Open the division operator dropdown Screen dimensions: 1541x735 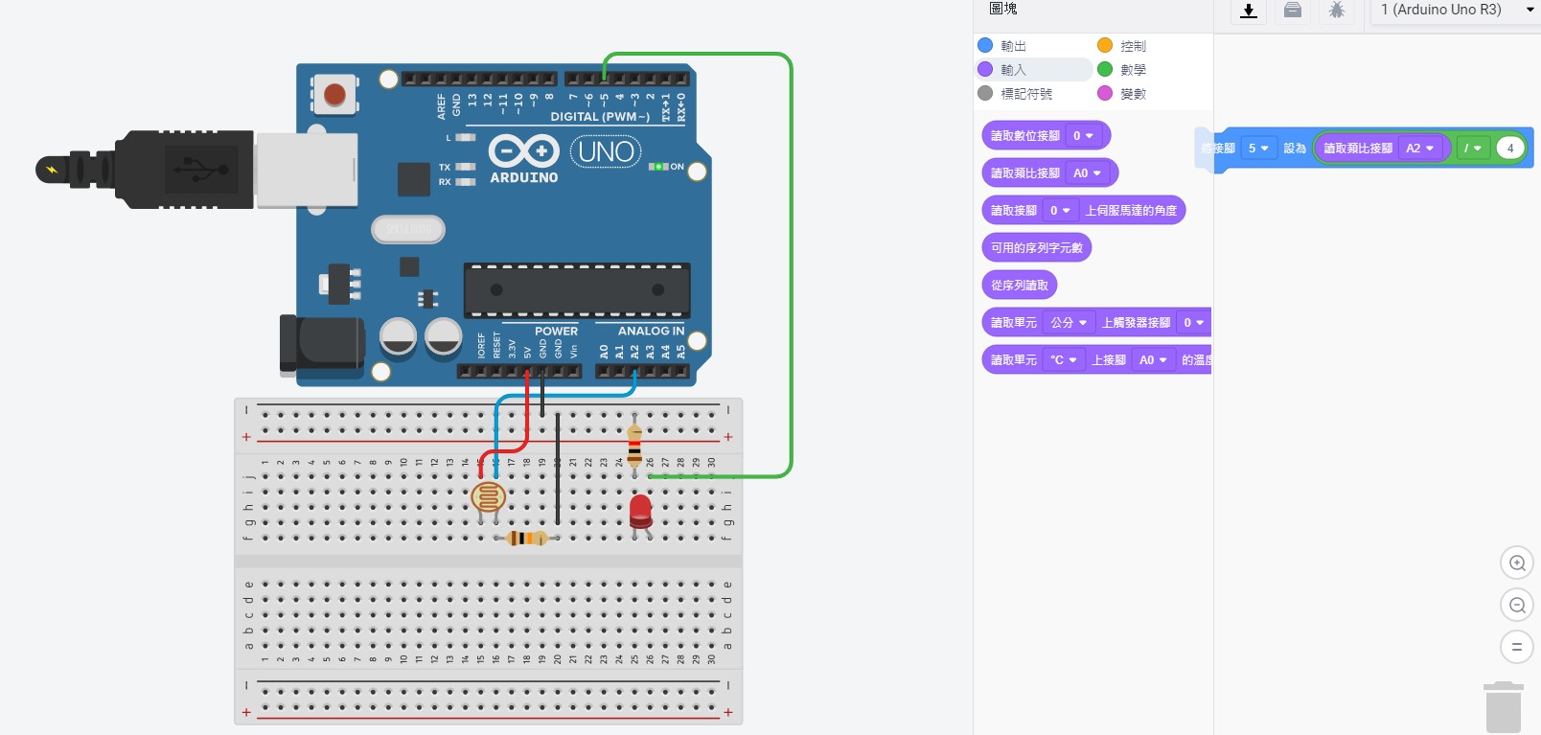1472,149
